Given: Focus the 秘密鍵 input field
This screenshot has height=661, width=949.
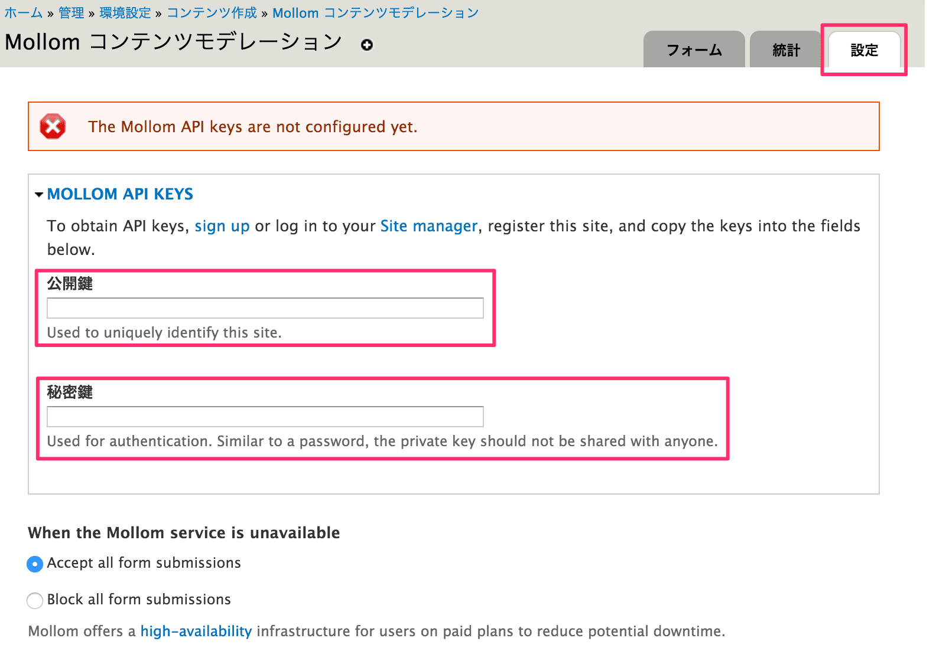Looking at the screenshot, I should [x=265, y=417].
